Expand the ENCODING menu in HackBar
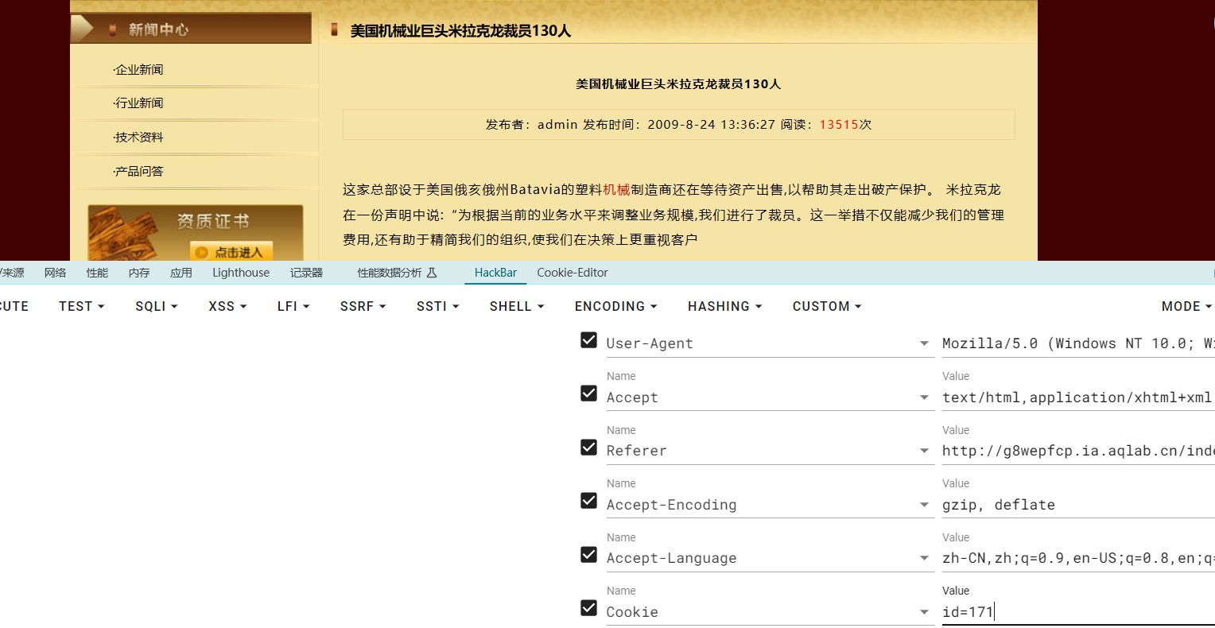1215x628 pixels. point(615,306)
